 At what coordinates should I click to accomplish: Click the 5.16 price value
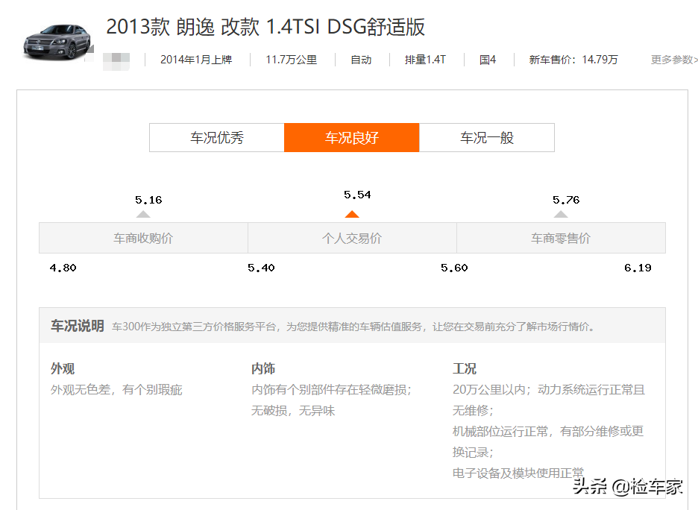(148, 200)
